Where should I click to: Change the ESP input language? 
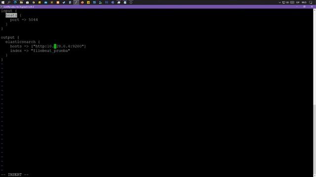(x=298, y=2)
